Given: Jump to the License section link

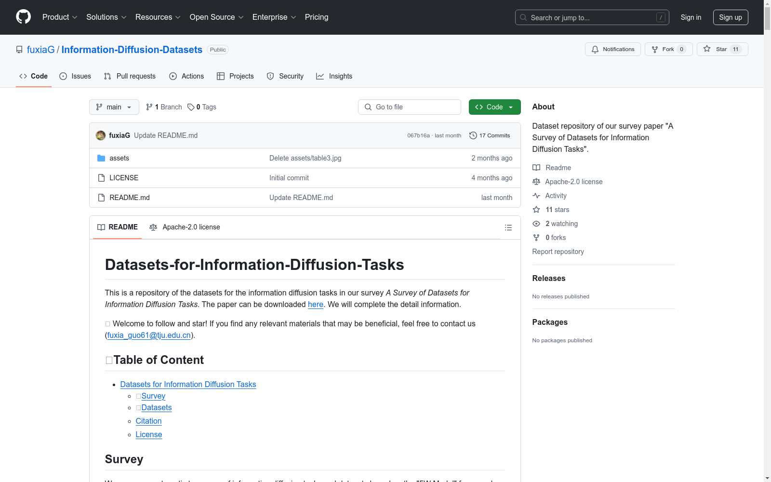Looking at the screenshot, I should 149,434.
